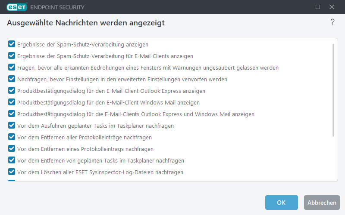Toggle Produktbestätigungsdialog Outlook Express anzeigen checkbox

coord(12,91)
